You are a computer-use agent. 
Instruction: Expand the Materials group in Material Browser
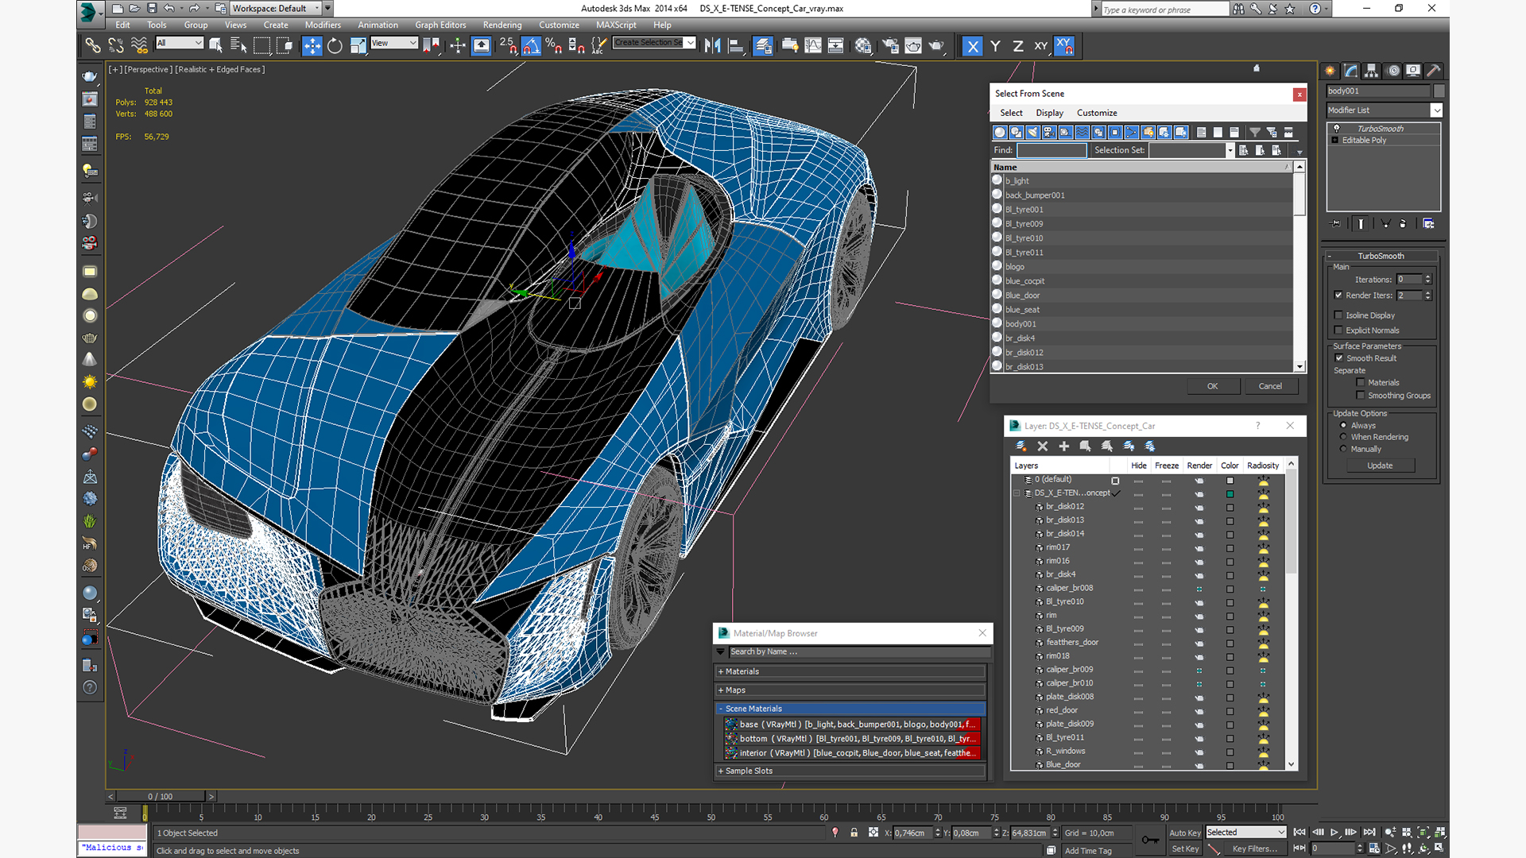(850, 671)
